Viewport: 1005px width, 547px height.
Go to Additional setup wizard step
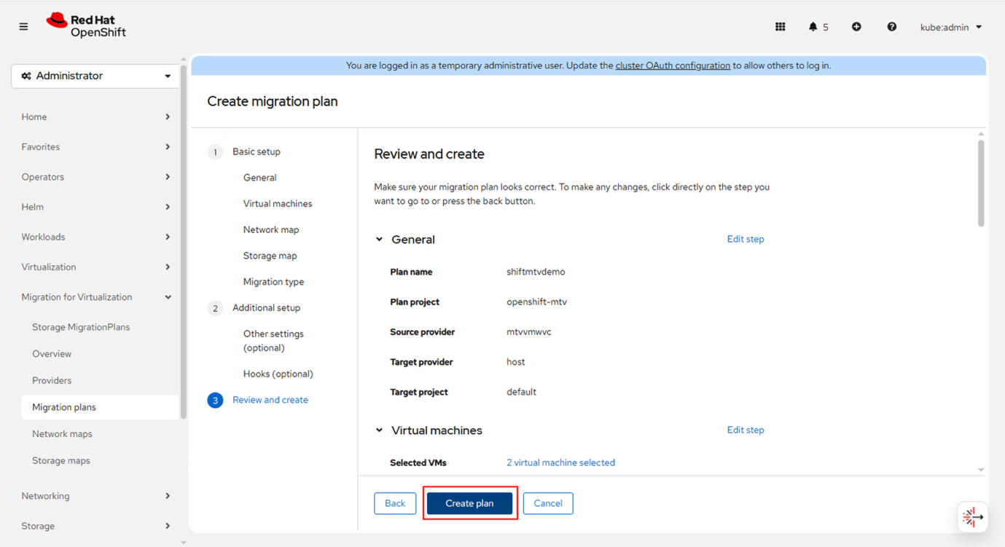coord(266,308)
